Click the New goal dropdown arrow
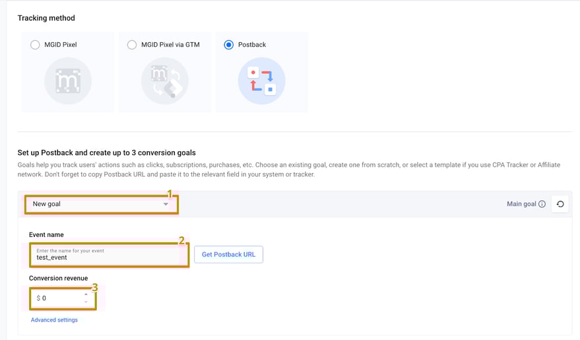Screen dimensions: 580x340 [x=166, y=204]
